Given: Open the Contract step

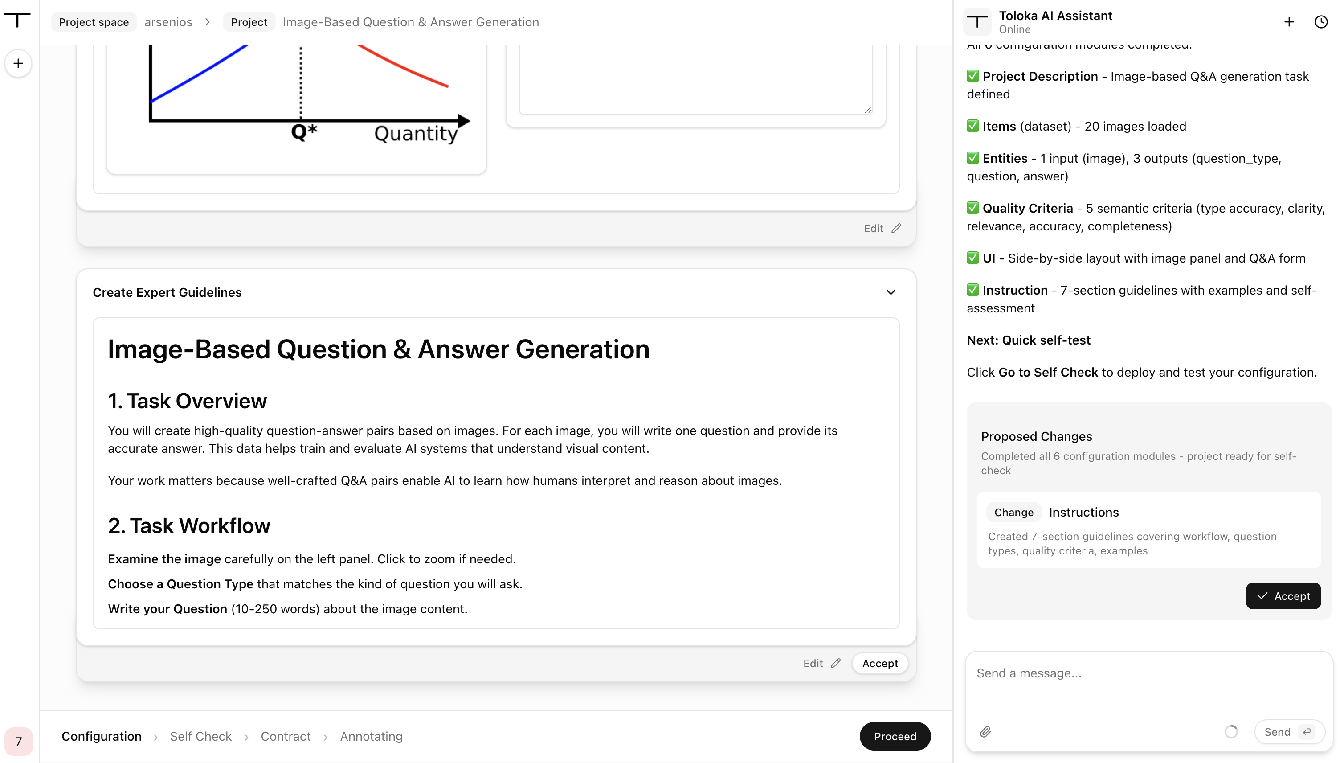Looking at the screenshot, I should pos(286,736).
